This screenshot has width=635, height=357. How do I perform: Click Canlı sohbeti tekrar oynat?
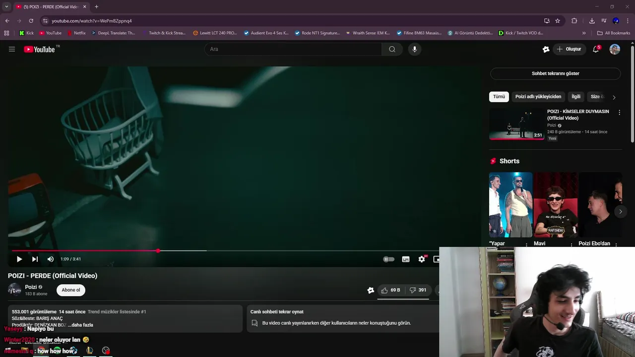coord(277,312)
